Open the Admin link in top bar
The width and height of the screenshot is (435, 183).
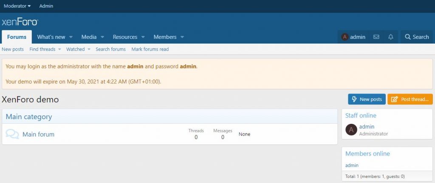46,6
